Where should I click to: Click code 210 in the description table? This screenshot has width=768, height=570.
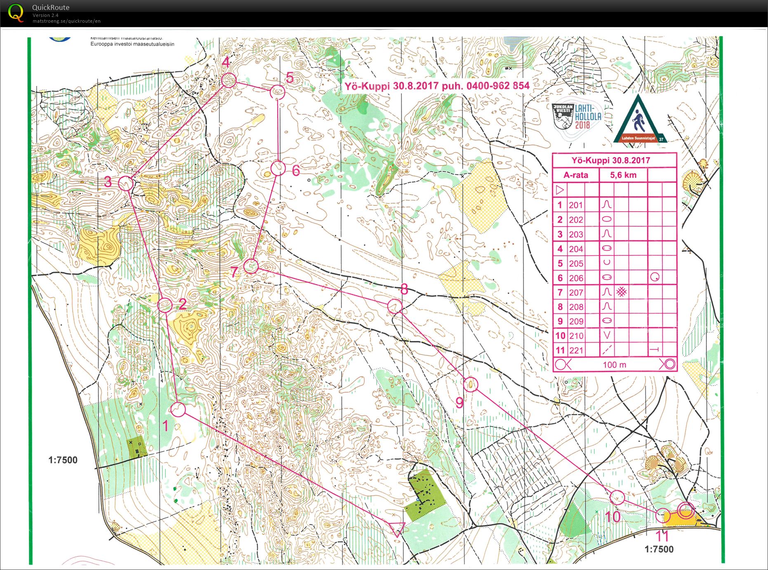coord(576,336)
